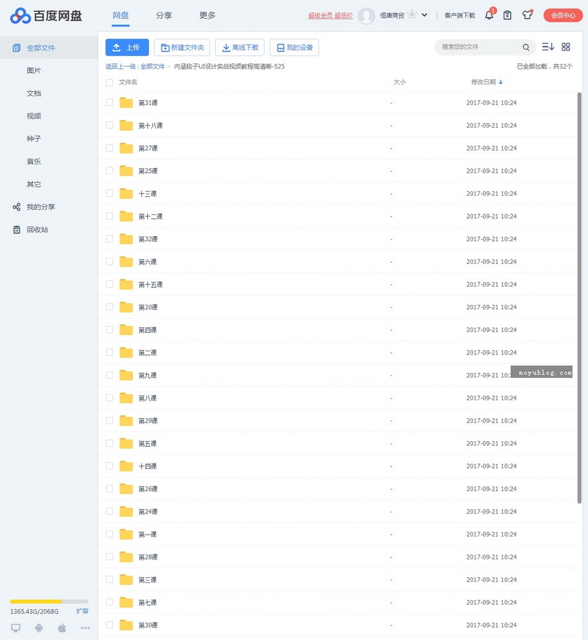Open 全部文件 in the sidebar
This screenshot has height=640, width=588.
(x=48, y=48)
